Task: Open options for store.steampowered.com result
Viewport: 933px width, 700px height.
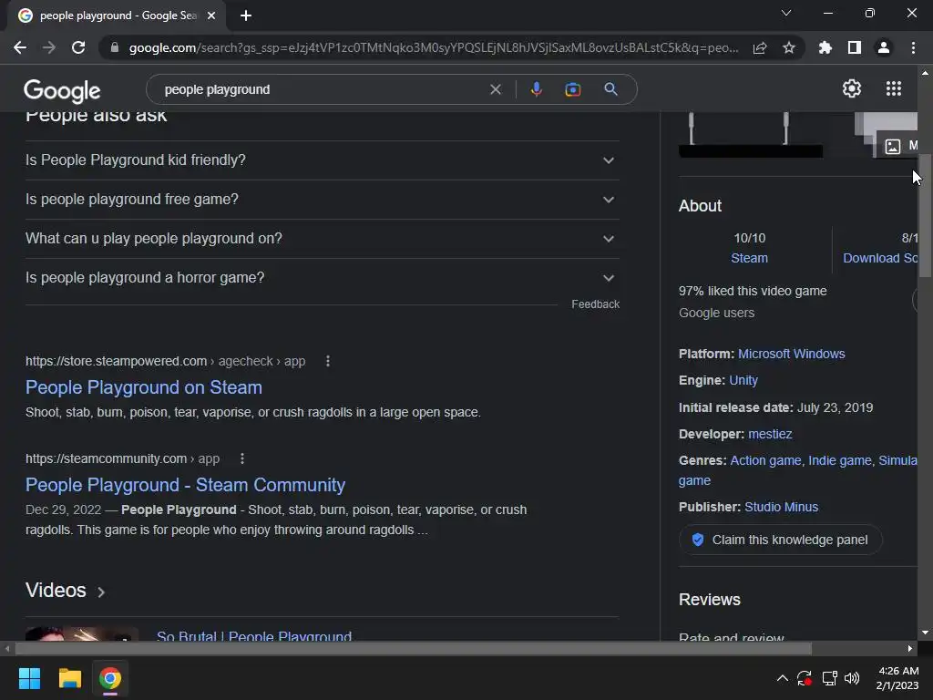Action: click(328, 361)
